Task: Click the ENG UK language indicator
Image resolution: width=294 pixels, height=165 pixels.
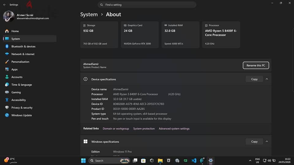Action: pyautogui.click(x=258, y=160)
